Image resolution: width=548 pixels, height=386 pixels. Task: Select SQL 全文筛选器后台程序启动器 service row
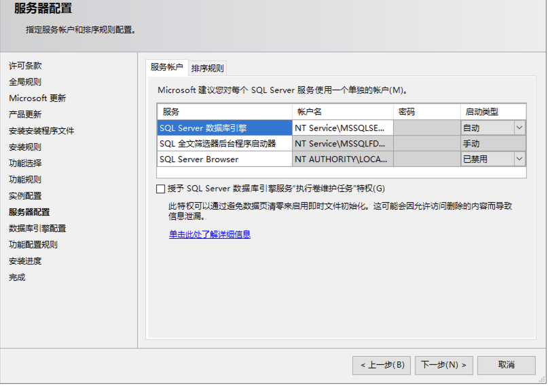tap(224, 144)
